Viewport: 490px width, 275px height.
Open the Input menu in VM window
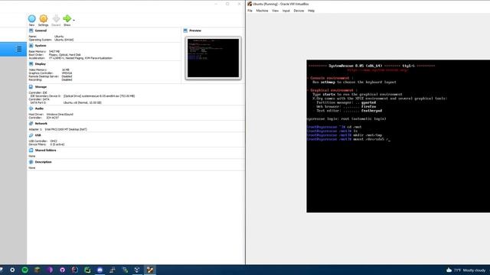[286, 11]
